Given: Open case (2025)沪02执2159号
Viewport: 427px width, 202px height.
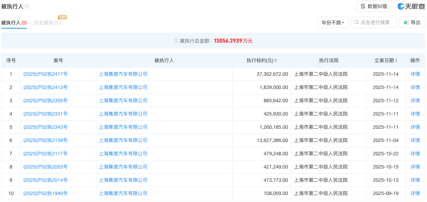Looking at the screenshot, I should click(45, 140).
